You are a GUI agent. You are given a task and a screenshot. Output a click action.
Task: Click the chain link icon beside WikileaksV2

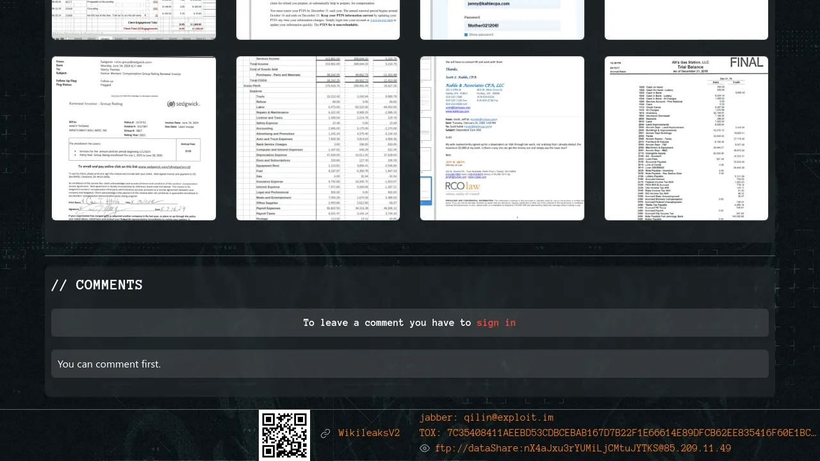click(325, 433)
